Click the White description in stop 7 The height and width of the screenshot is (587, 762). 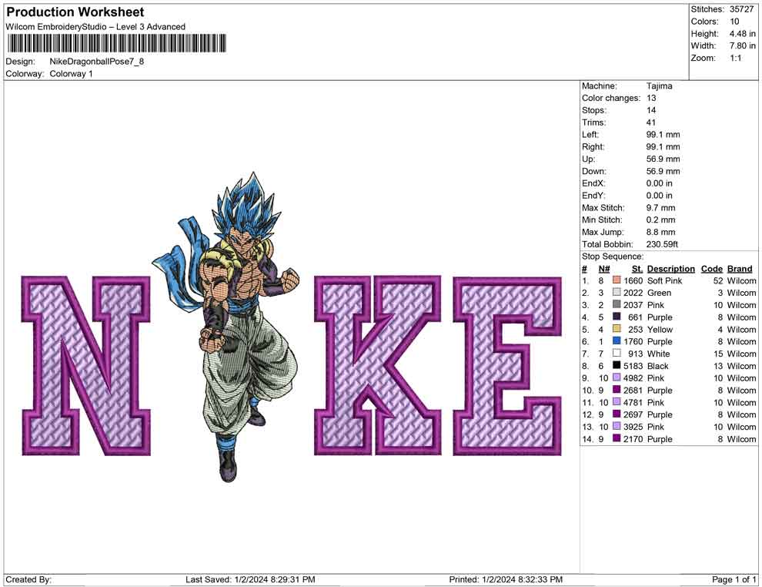coord(659,354)
